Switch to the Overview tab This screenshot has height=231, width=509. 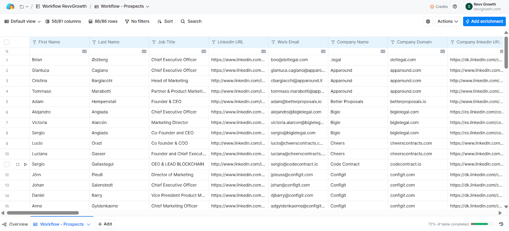(x=15, y=224)
